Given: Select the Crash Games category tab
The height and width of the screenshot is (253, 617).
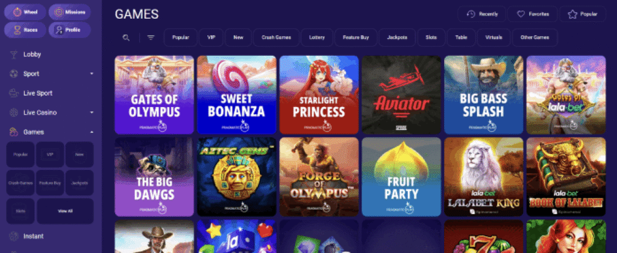Looking at the screenshot, I should tap(276, 38).
